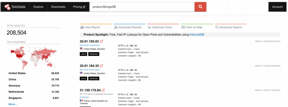Switch to Historical Trend tab
Image resolution: width=288 pixels, height=107 pixels.
pos(163,27)
